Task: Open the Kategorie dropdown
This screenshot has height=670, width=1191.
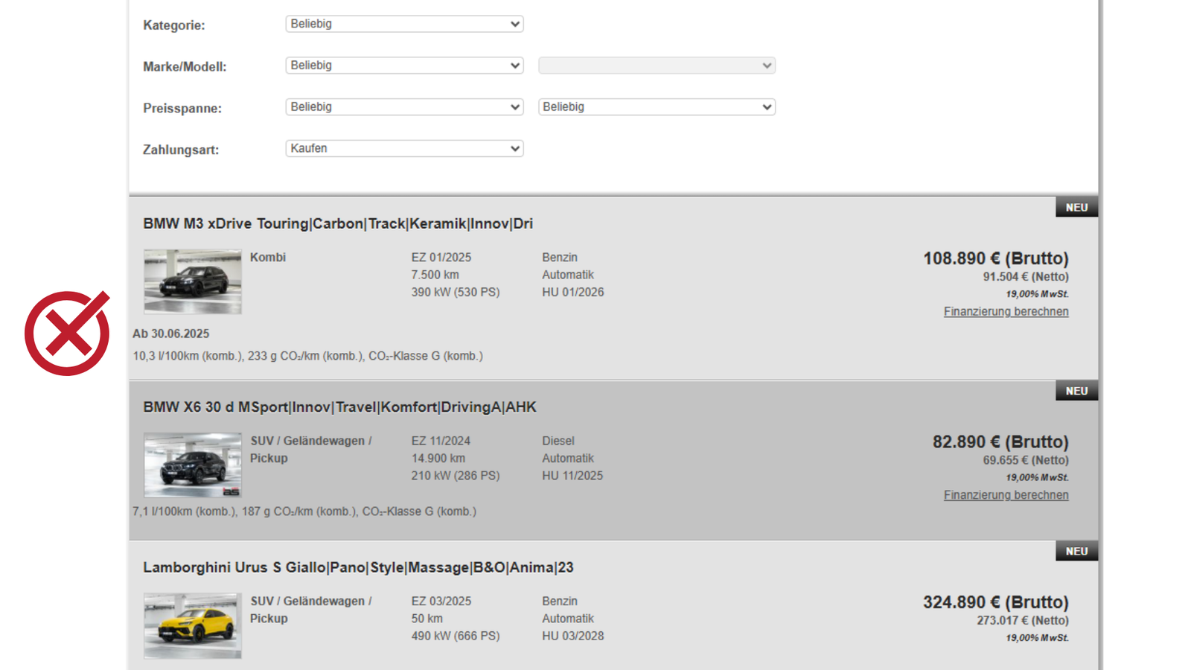Action: [404, 24]
